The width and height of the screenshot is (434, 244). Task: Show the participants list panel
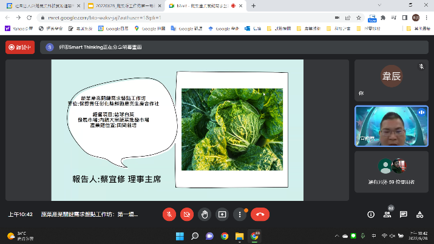pos(387,214)
